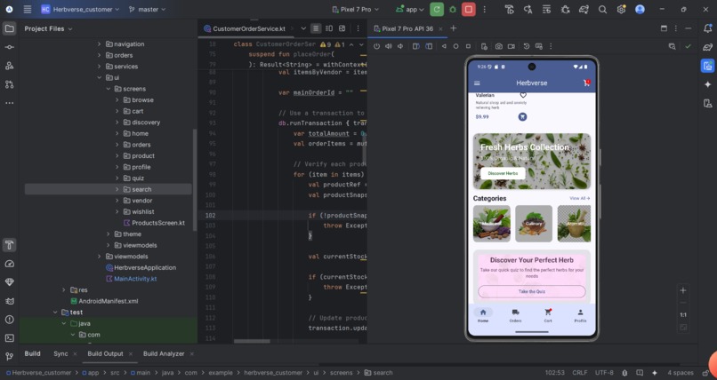The height and width of the screenshot is (380, 717).
Task: Open the Commit tool window icon
Action: tap(9, 47)
